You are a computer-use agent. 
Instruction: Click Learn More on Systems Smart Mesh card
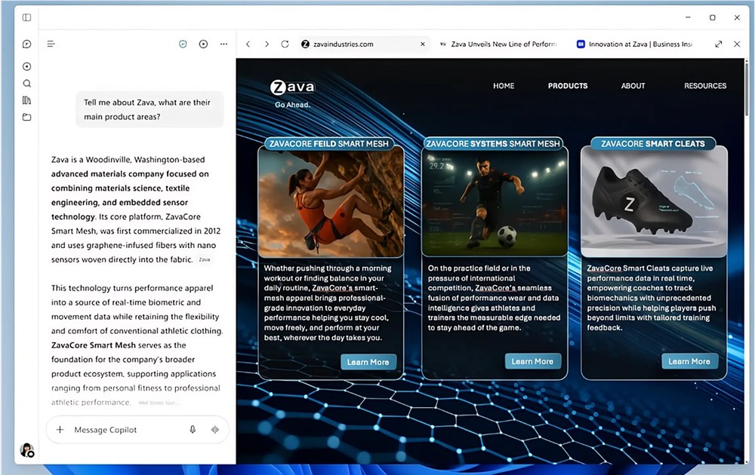(532, 361)
